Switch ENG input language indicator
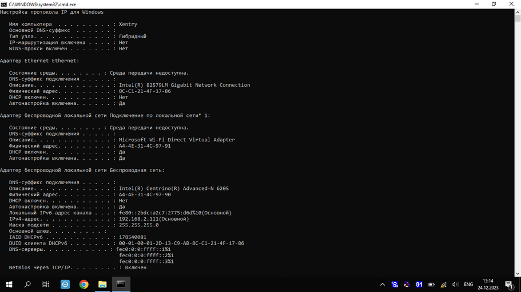Screen dimensions: 521x292 coord(468,285)
